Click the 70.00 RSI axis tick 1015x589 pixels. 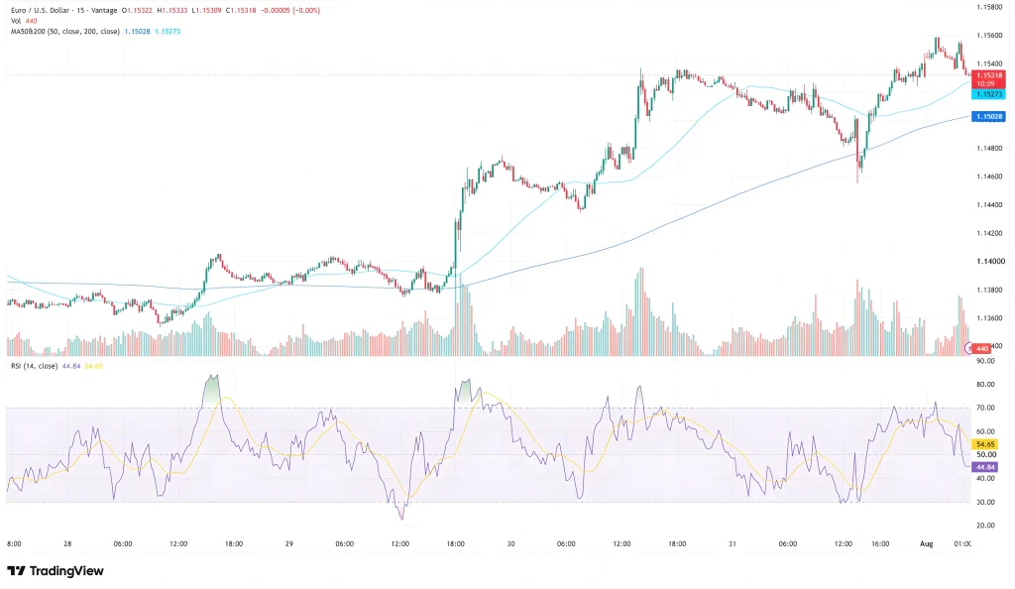[x=986, y=408]
